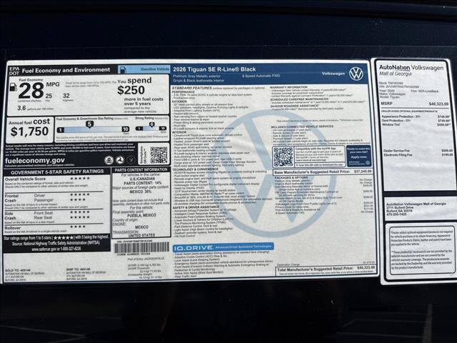Click the fueleconomy.gov web address
Viewport: 457px width, 343px height.
pyautogui.click(x=35, y=160)
